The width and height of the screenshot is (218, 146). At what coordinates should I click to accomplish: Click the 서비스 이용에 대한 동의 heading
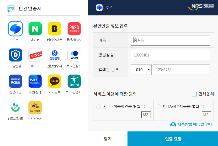pyautogui.click(x=115, y=94)
